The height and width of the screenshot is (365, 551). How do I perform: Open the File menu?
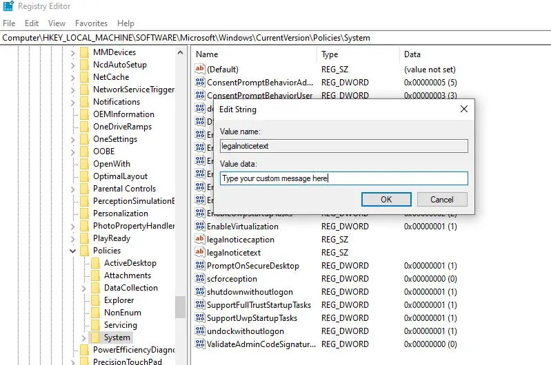[9, 23]
